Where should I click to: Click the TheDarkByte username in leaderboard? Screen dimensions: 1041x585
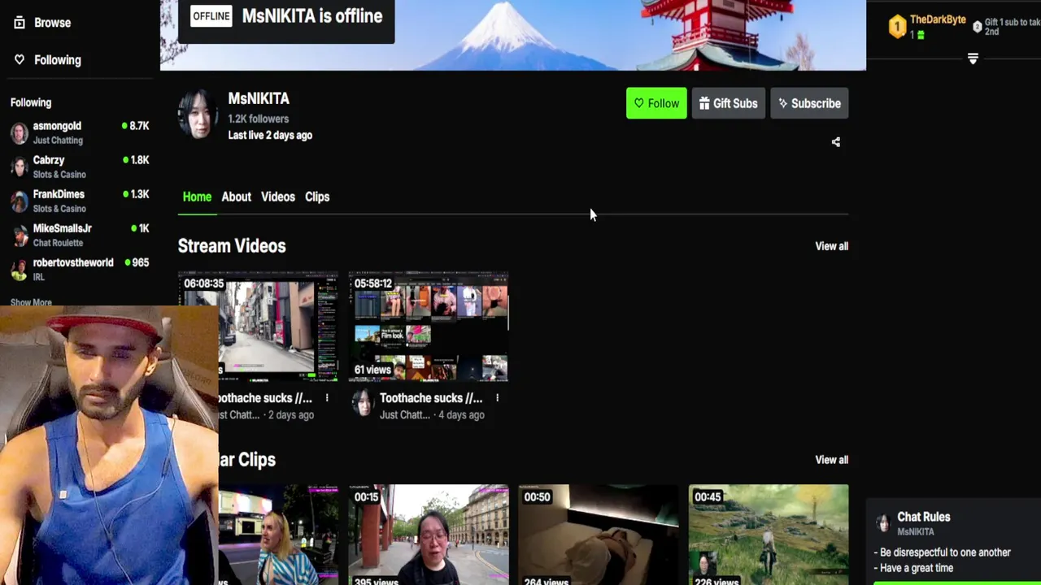pos(938,19)
